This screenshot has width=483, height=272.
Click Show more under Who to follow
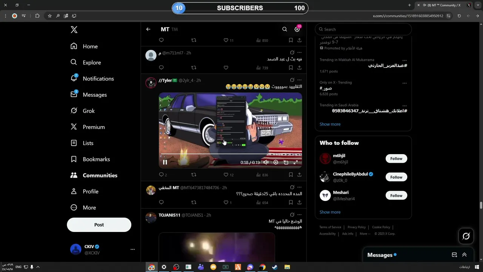click(330, 212)
